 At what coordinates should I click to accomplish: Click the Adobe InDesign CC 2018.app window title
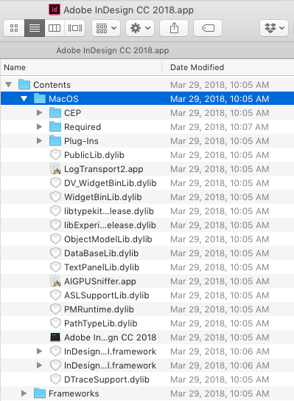point(129,10)
